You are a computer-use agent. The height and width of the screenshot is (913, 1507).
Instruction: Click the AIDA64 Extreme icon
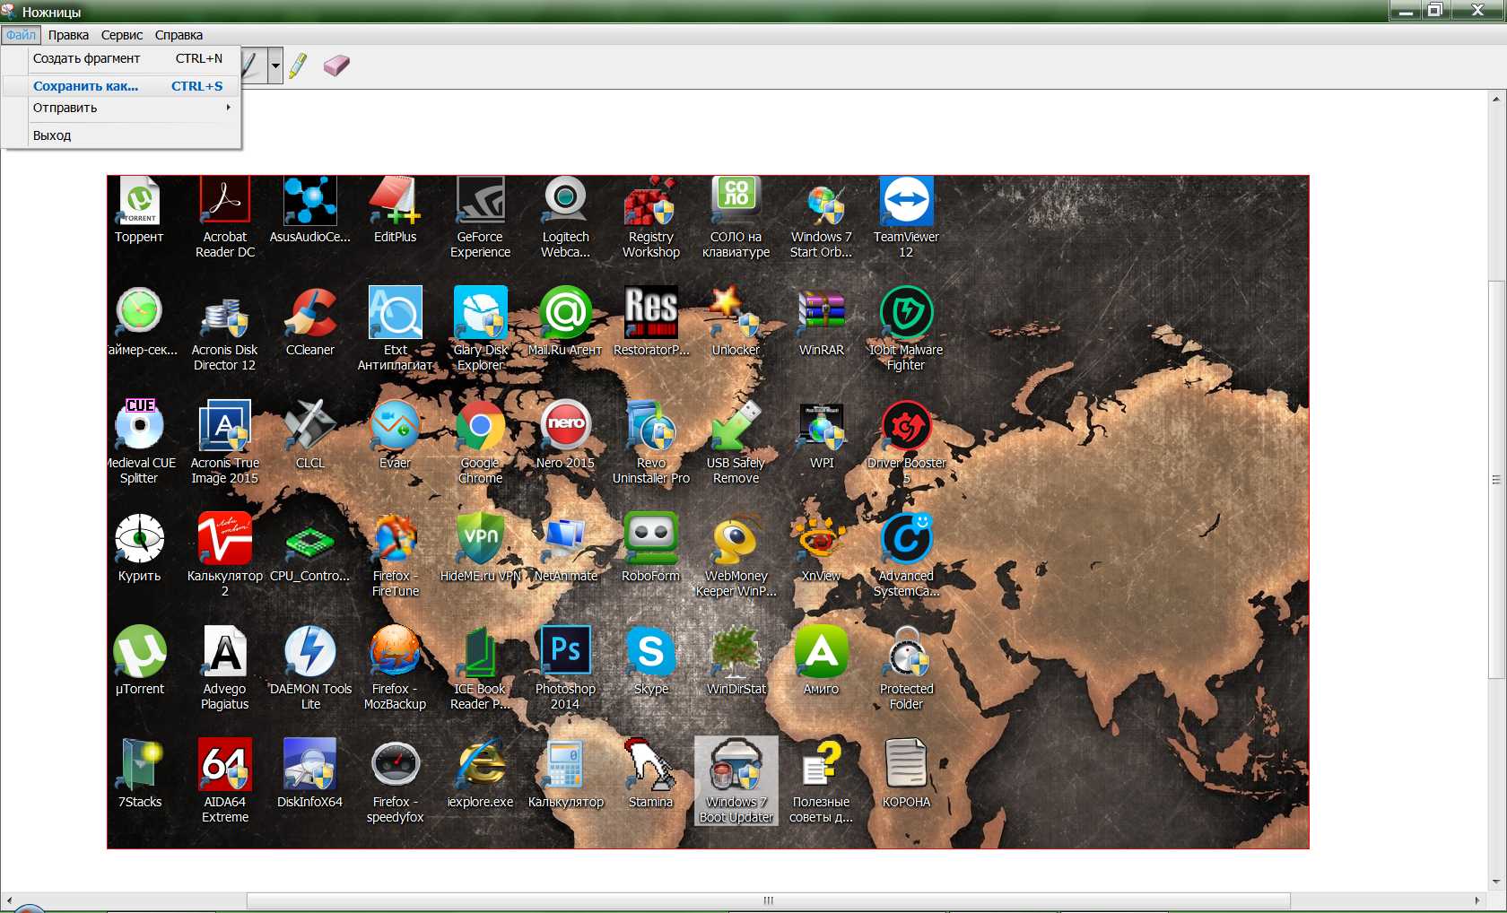tap(224, 767)
